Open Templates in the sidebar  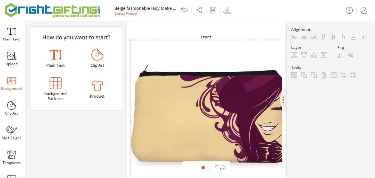point(12,157)
